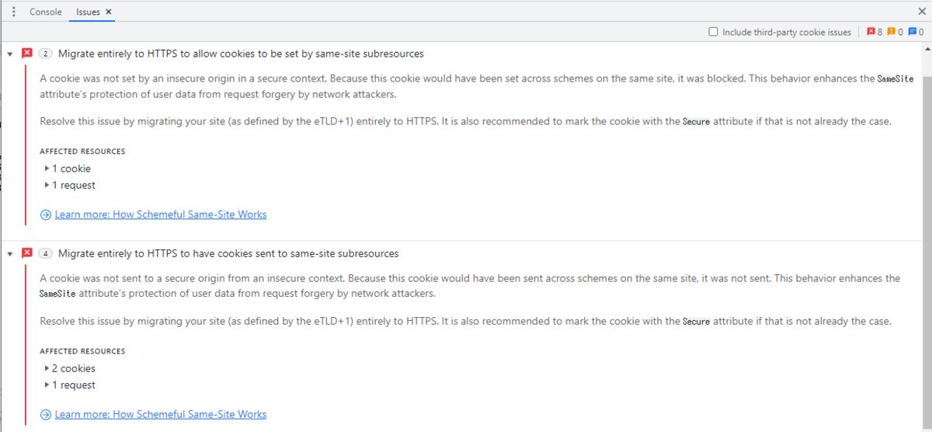Switch to the Console tab
Image resolution: width=932 pixels, height=432 pixels.
45,12
